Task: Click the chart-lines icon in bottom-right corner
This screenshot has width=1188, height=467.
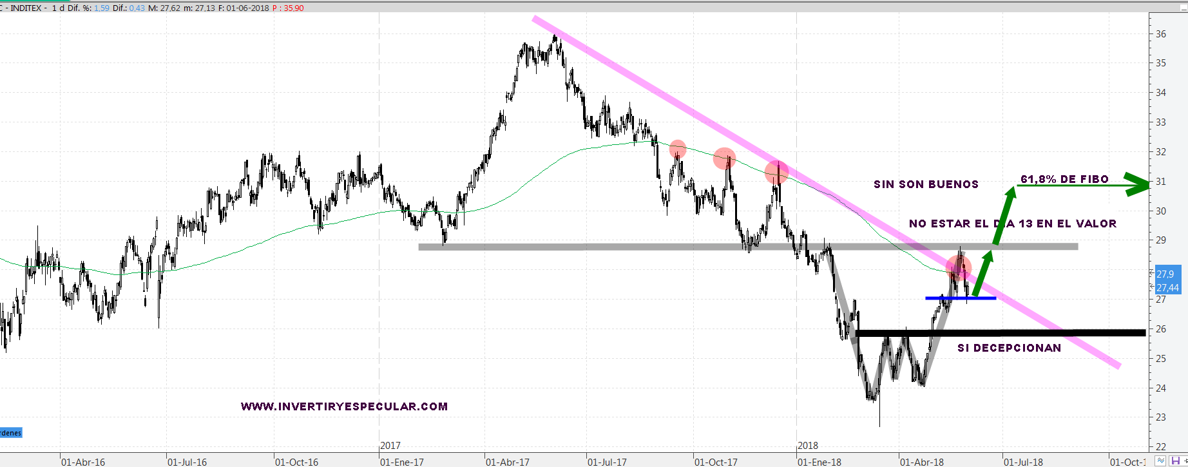Action: pos(1160,461)
